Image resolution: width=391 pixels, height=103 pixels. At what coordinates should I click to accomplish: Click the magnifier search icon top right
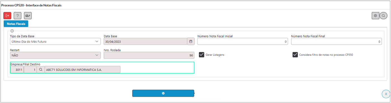[383, 16]
